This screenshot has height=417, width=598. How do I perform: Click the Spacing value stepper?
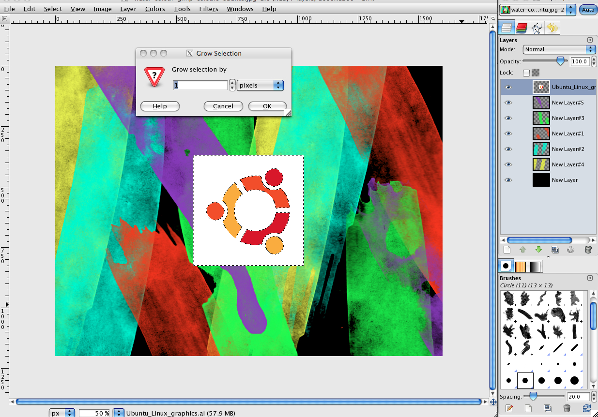593,397
